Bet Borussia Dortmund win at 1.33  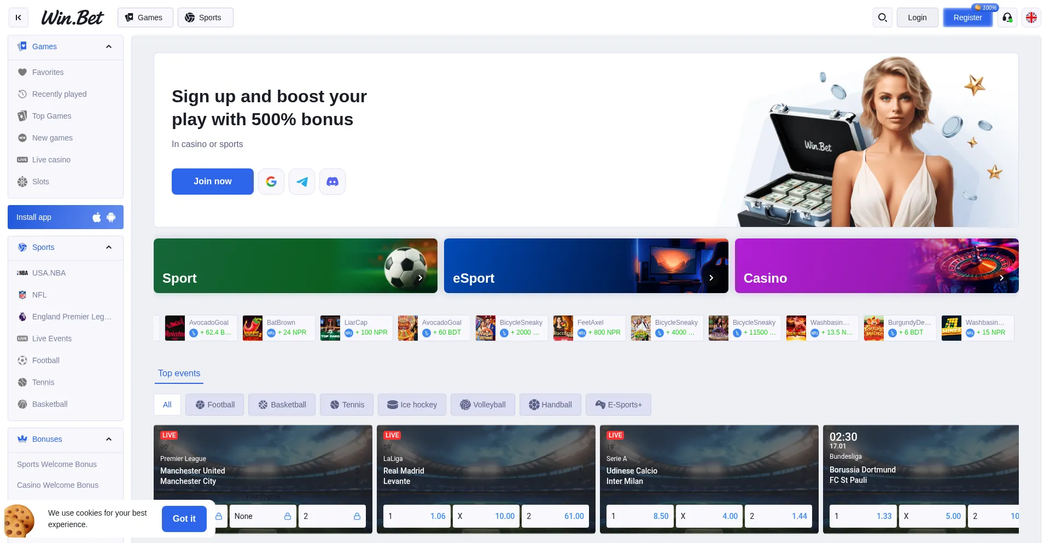point(863,516)
